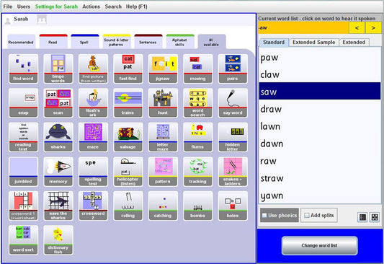Open the Alphabet skills tab

click(180, 42)
